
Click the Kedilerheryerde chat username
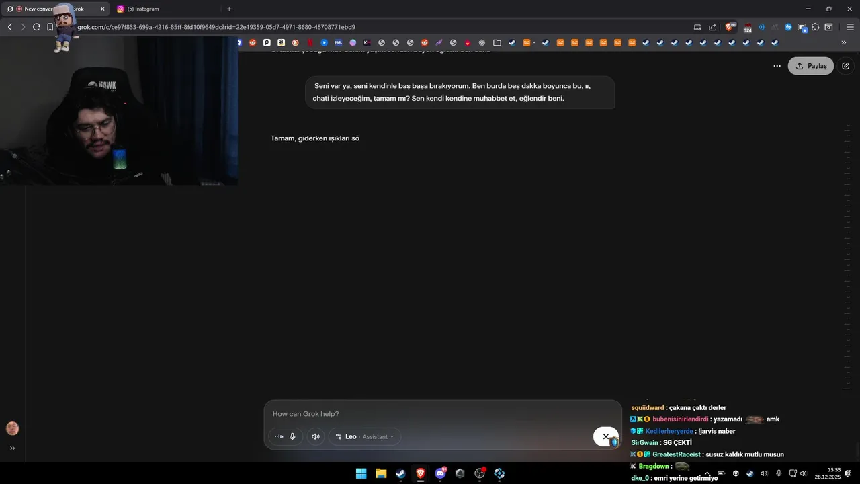point(669,431)
